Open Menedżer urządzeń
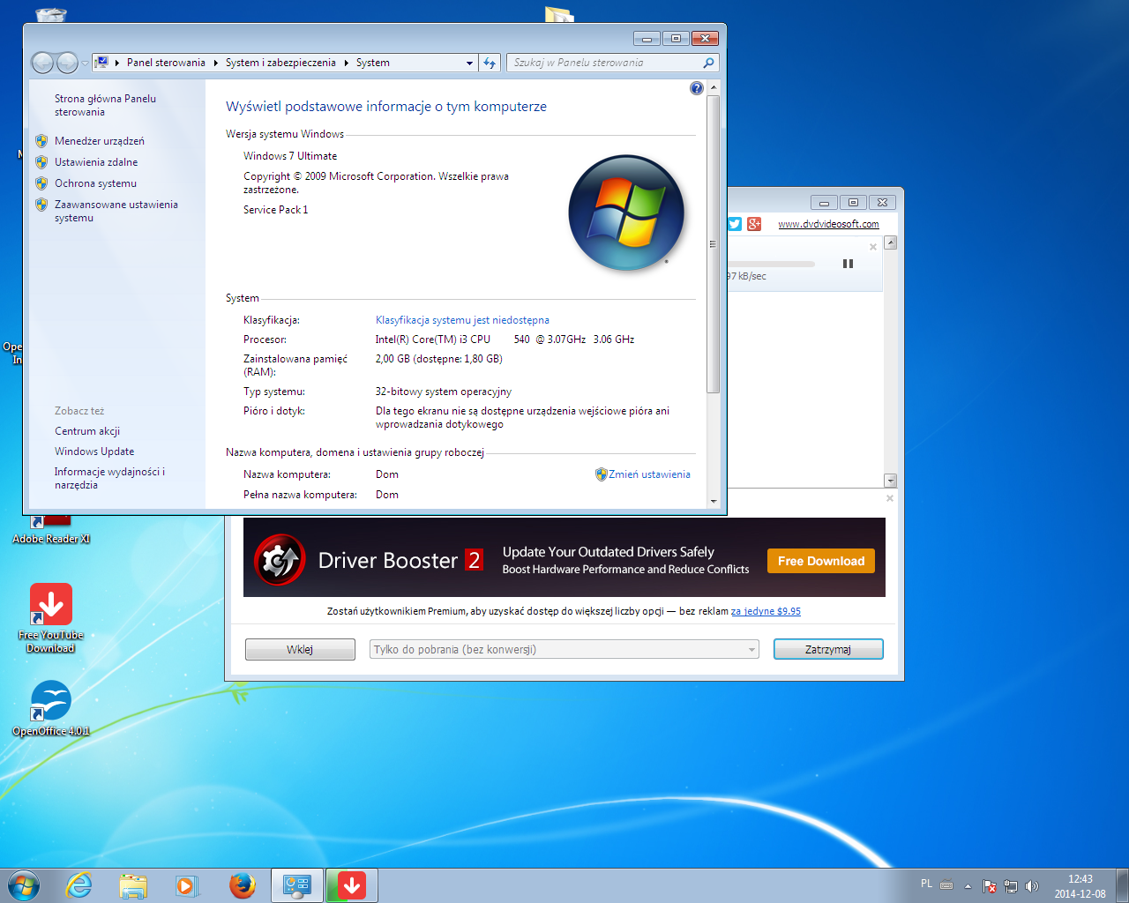Image resolution: width=1129 pixels, height=903 pixels. [x=100, y=141]
